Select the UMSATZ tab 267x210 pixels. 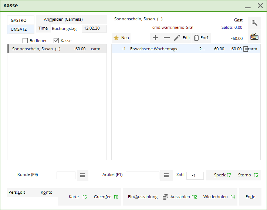tap(19, 29)
